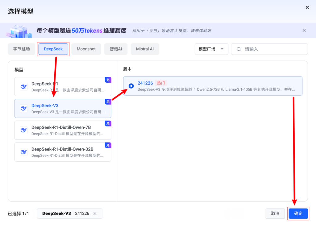Image resolution: width=316 pixels, height=228 pixels.
Task: Select the 241226 version radio button
Action: click(x=131, y=86)
